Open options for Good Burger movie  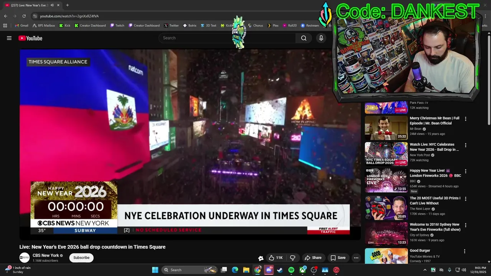[x=465, y=251]
